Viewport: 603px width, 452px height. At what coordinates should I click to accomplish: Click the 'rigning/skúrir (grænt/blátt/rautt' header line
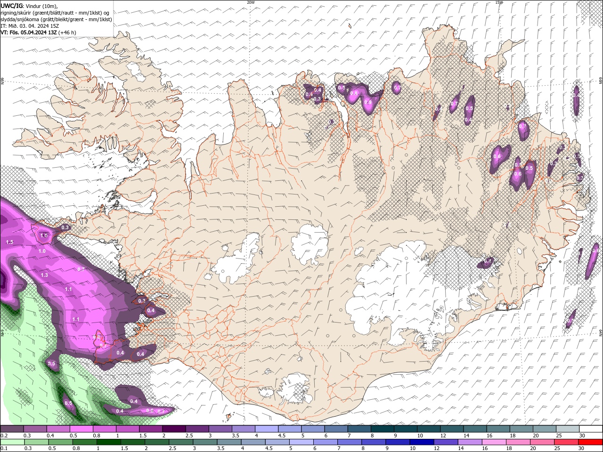[55, 13]
